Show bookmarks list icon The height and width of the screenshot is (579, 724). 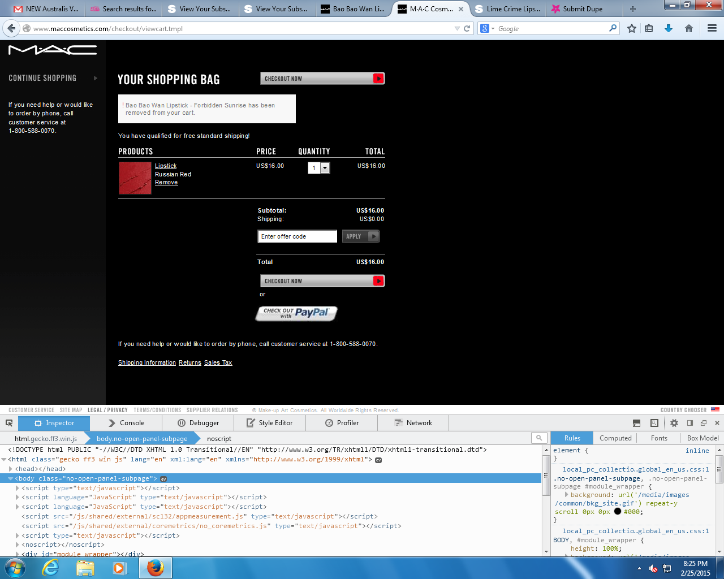tap(649, 28)
